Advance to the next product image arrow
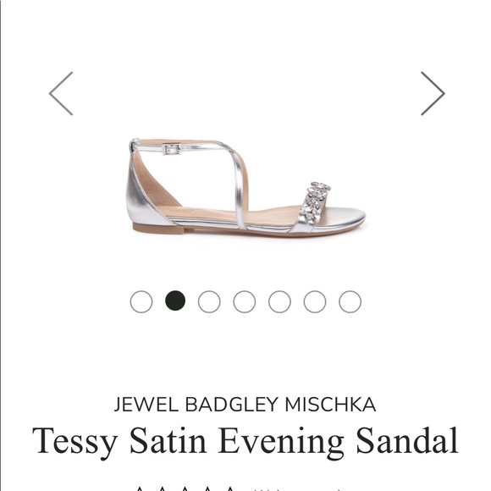The width and height of the screenshot is (491, 491). coord(433,94)
